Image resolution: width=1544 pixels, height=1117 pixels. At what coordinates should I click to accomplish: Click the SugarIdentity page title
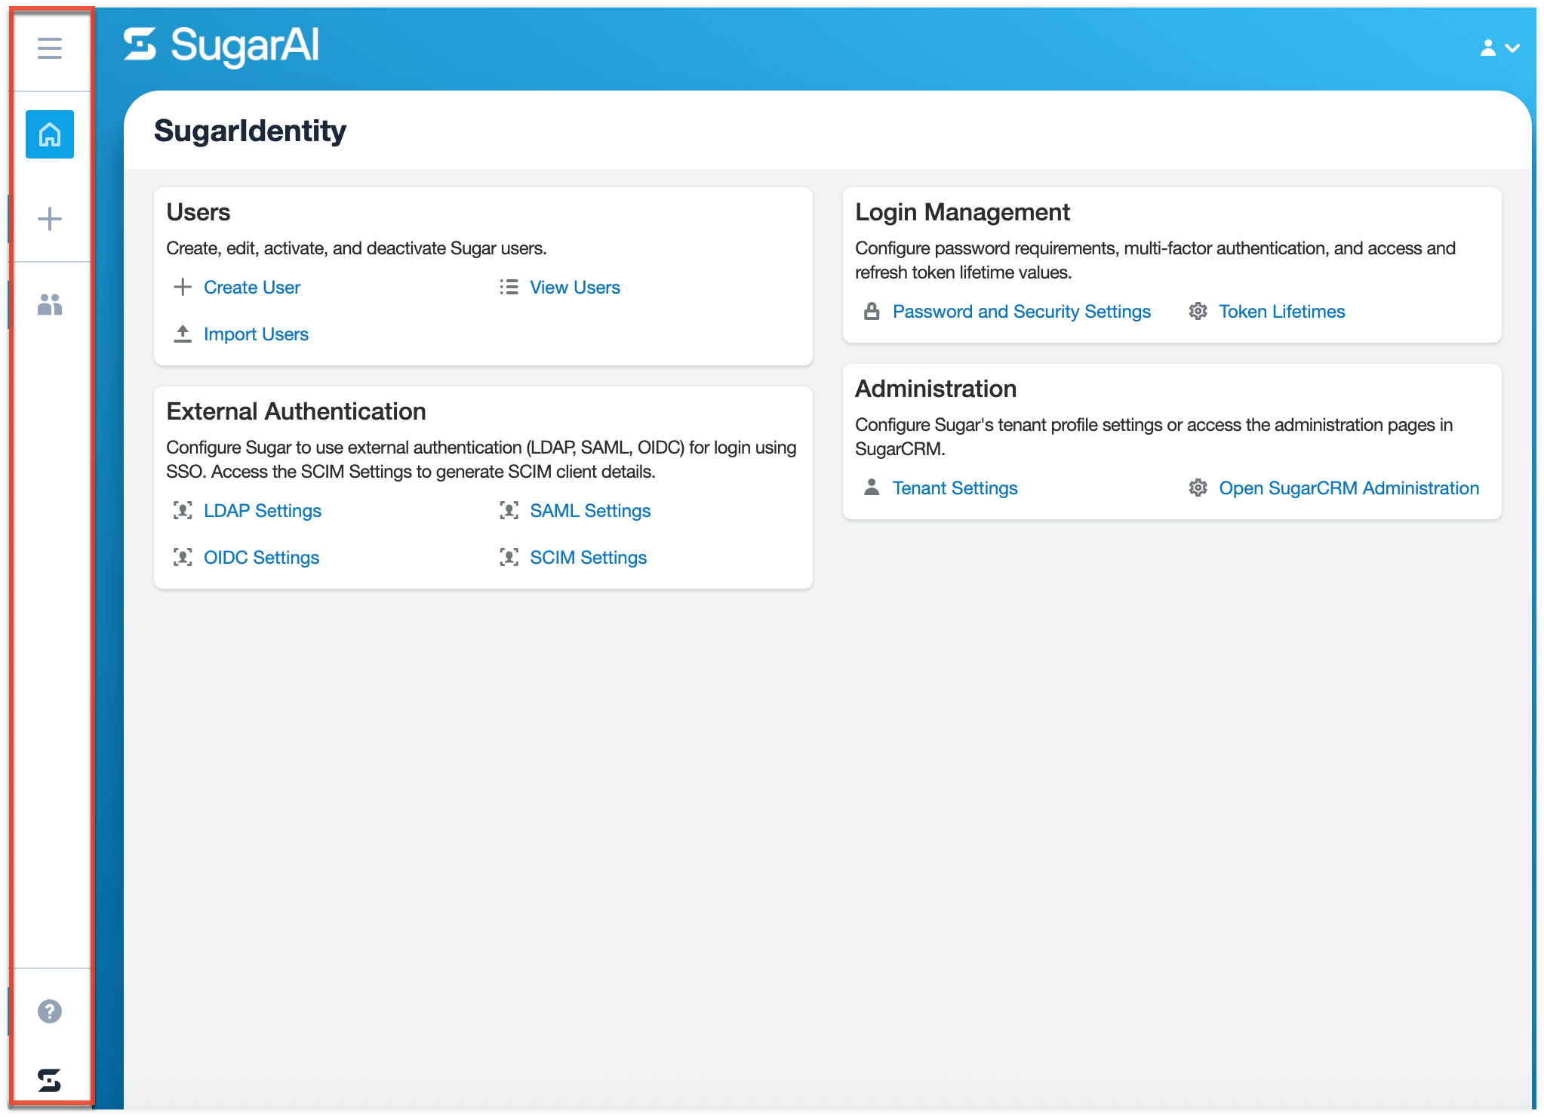(x=250, y=131)
